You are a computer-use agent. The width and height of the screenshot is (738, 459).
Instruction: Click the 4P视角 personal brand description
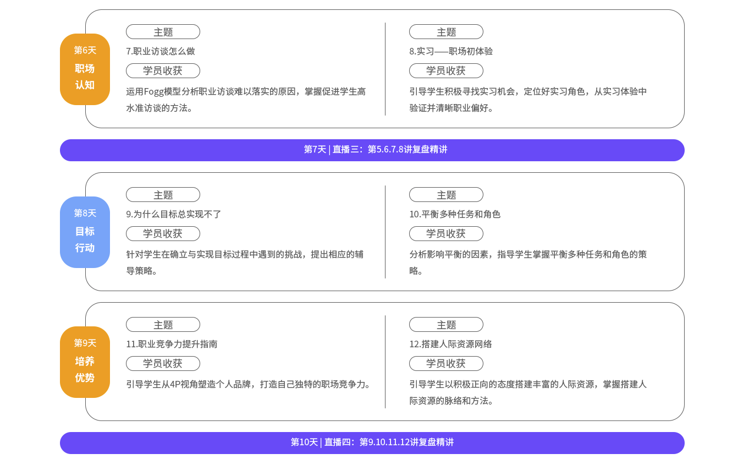click(x=249, y=384)
